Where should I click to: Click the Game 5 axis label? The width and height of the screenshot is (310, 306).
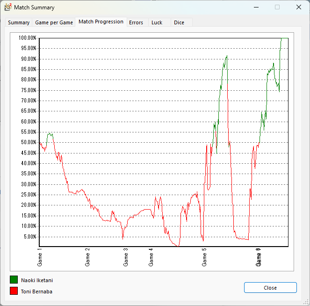pyautogui.click(x=204, y=257)
